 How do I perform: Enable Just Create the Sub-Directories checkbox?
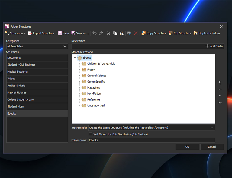(90, 134)
